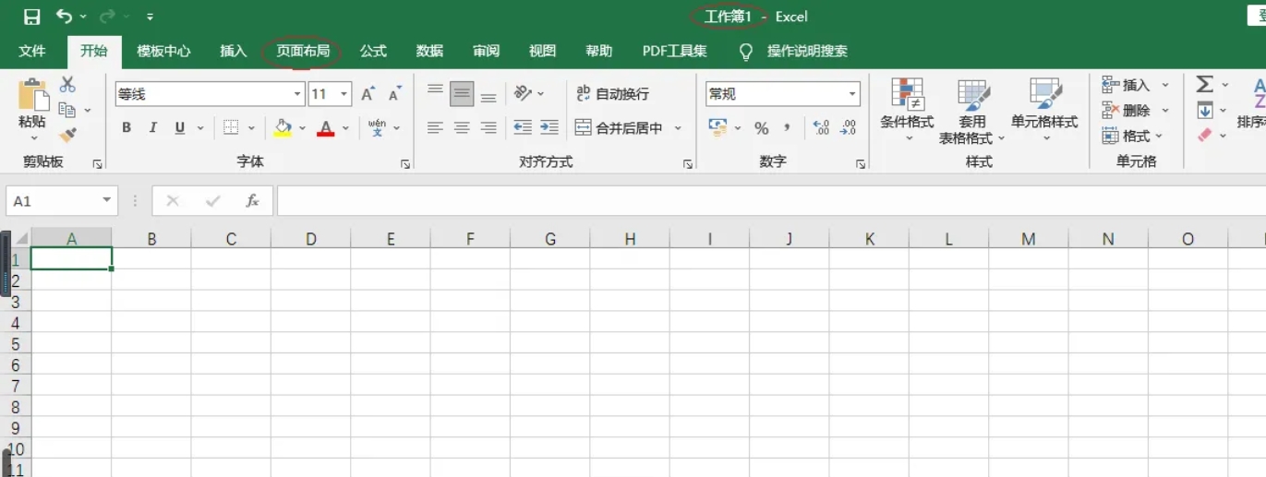Click the Clear eraser icon
Viewport: 1266px width, 477px height.
coord(1204,136)
